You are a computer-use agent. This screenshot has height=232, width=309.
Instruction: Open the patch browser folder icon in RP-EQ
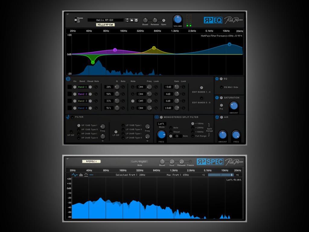coord(132,20)
